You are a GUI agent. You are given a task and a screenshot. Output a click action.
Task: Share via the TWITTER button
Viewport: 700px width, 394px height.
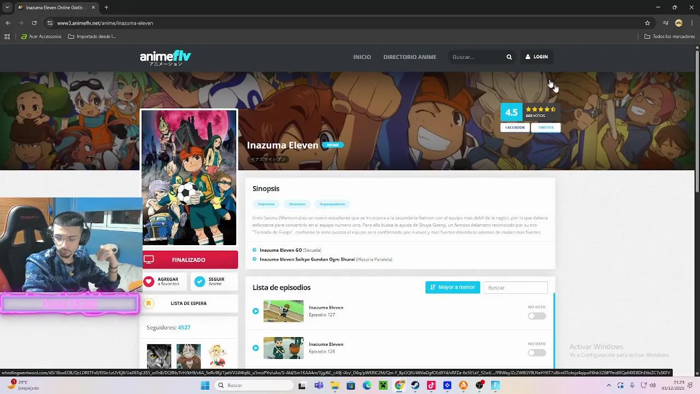546,128
